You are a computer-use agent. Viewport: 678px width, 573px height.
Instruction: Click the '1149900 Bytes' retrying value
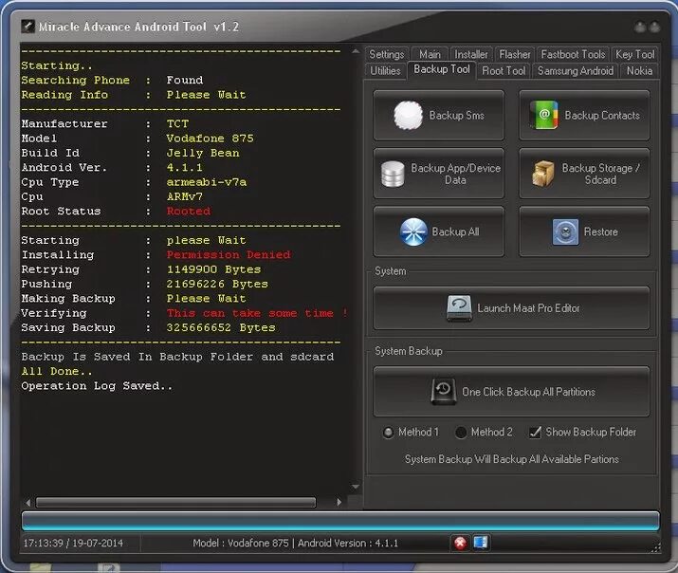(213, 269)
